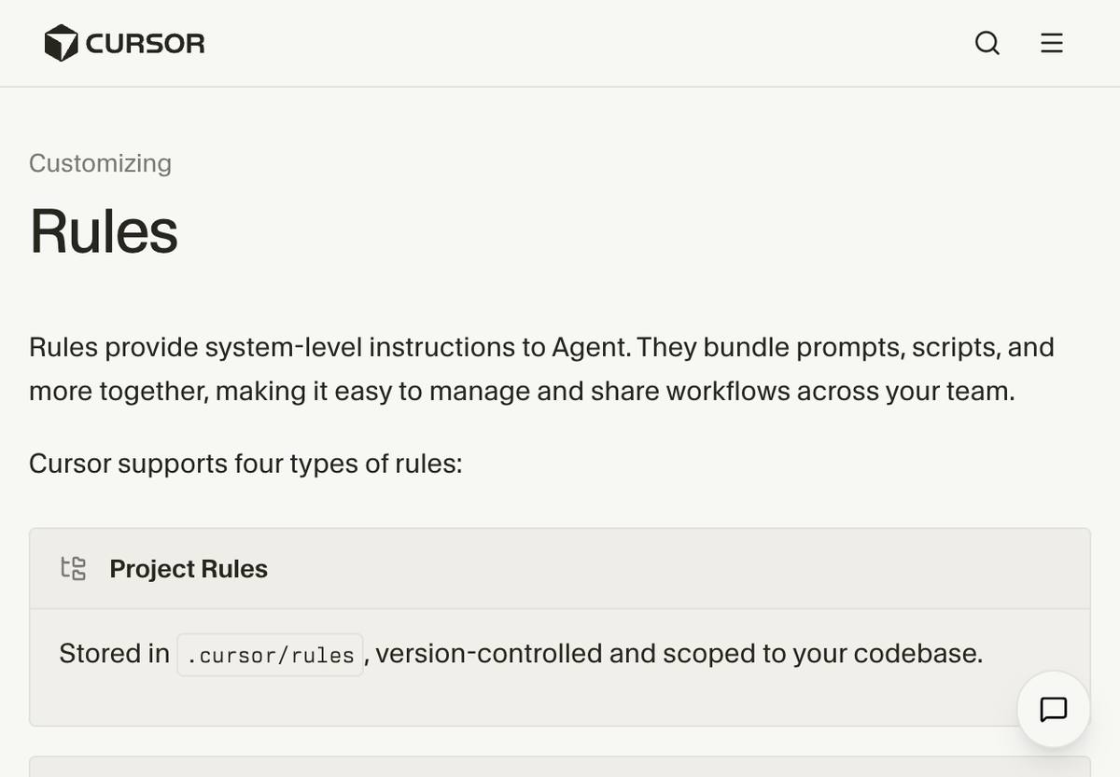The height and width of the screenshot is (777, 1120).
Task: Click the .cursor/rules code snippet
Action: 270,654
